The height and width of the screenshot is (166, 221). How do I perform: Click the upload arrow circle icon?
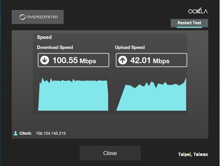[123, 60]
